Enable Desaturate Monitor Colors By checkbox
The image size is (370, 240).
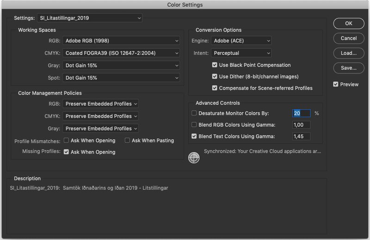(x=194, y=113)
